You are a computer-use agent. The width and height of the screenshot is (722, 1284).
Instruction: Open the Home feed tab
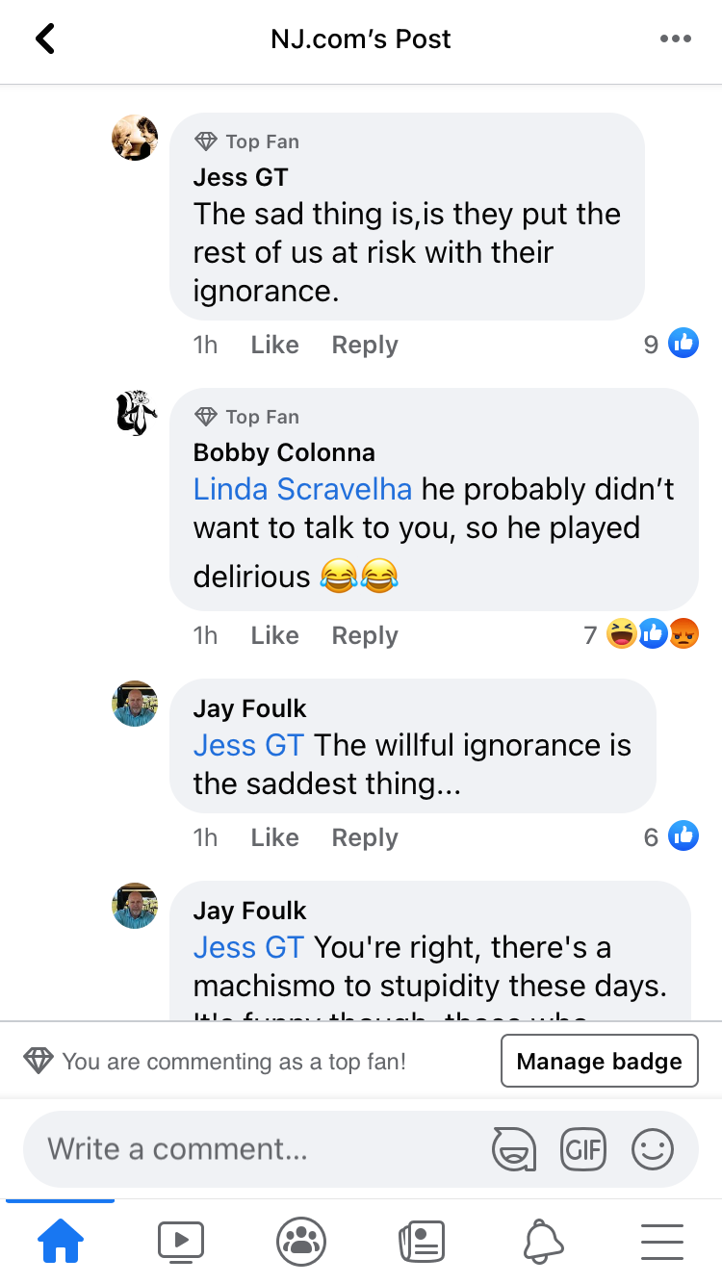60,1241
